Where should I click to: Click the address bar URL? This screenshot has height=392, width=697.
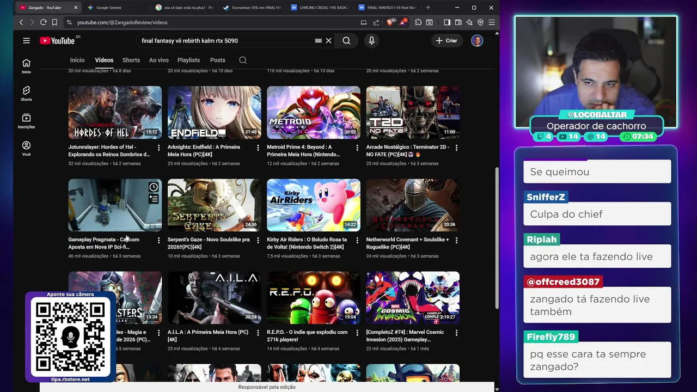coord(122,22)
